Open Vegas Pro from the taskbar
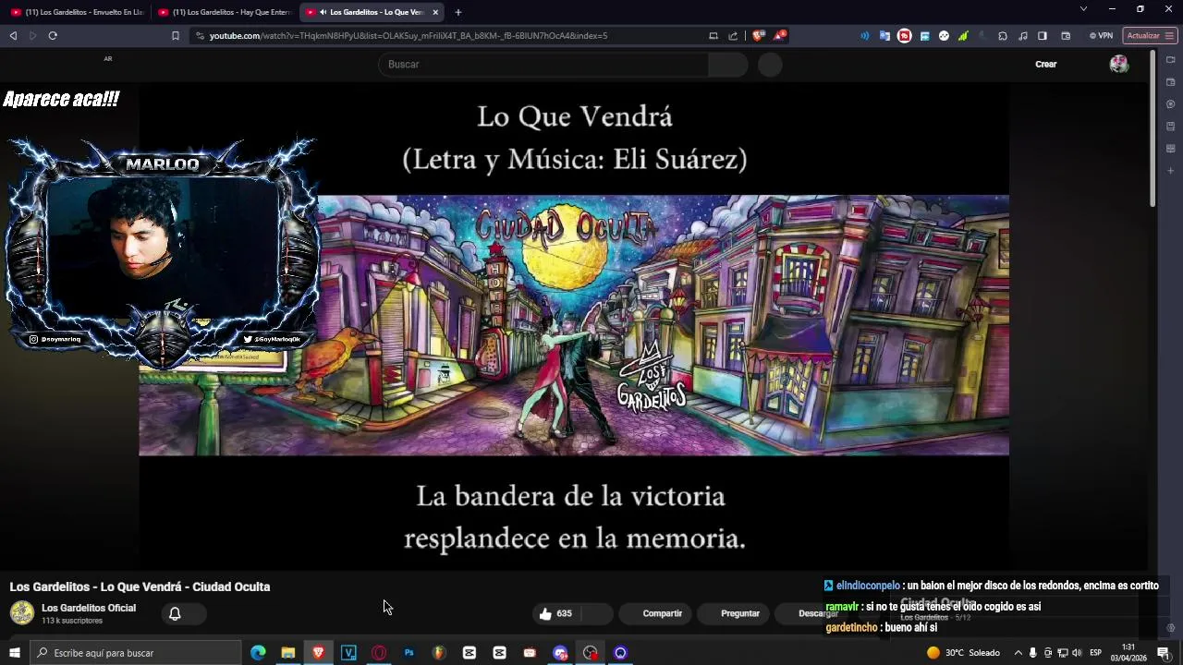Image resolution: width=1183 pixels, height=665 pixels. coord(348,653)
